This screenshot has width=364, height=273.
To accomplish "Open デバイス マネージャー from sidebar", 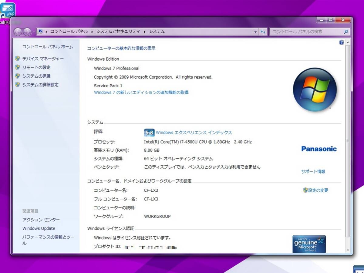I will point(43,59).
